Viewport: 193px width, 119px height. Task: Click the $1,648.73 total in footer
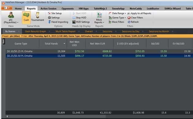(x=78, y=113)
